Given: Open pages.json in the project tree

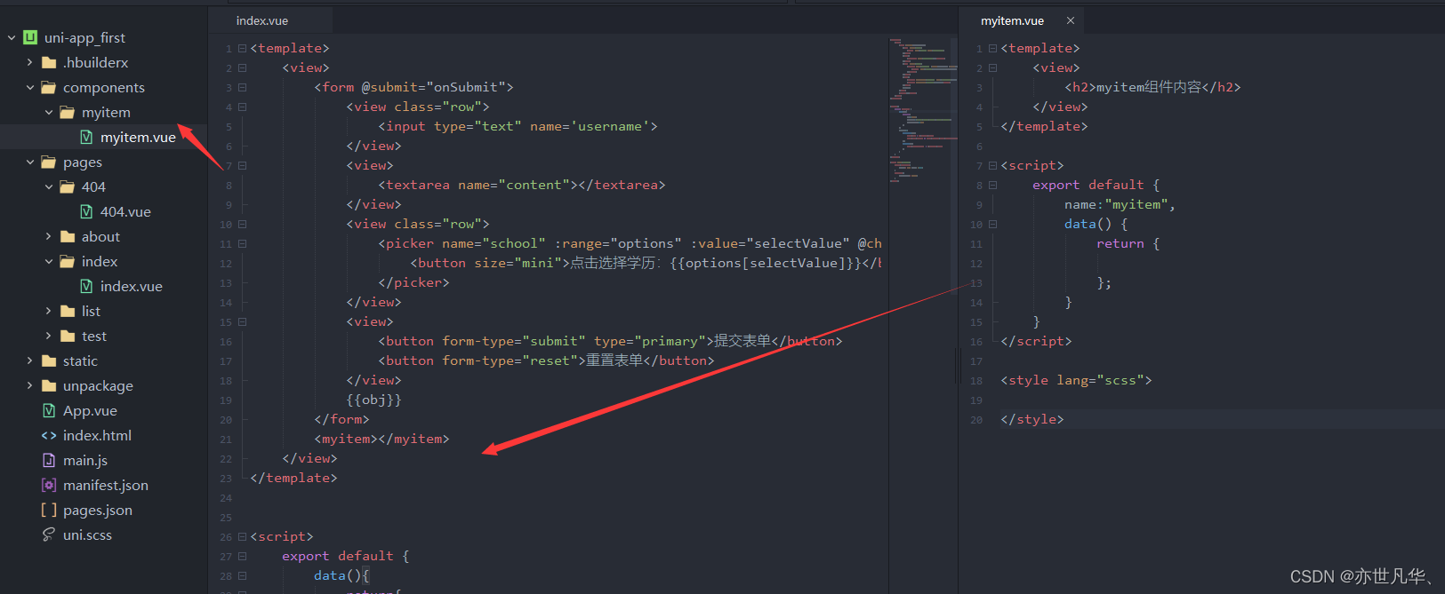Looking at the screenshot, I should 98,510.
